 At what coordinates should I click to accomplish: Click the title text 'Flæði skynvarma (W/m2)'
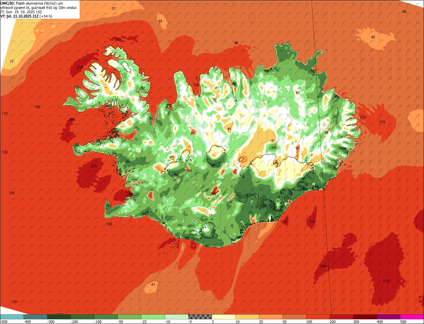click(36, 3)
